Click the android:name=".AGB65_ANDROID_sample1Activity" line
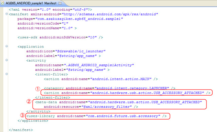The width and height of the screenshot is (217, 132). 84,65
